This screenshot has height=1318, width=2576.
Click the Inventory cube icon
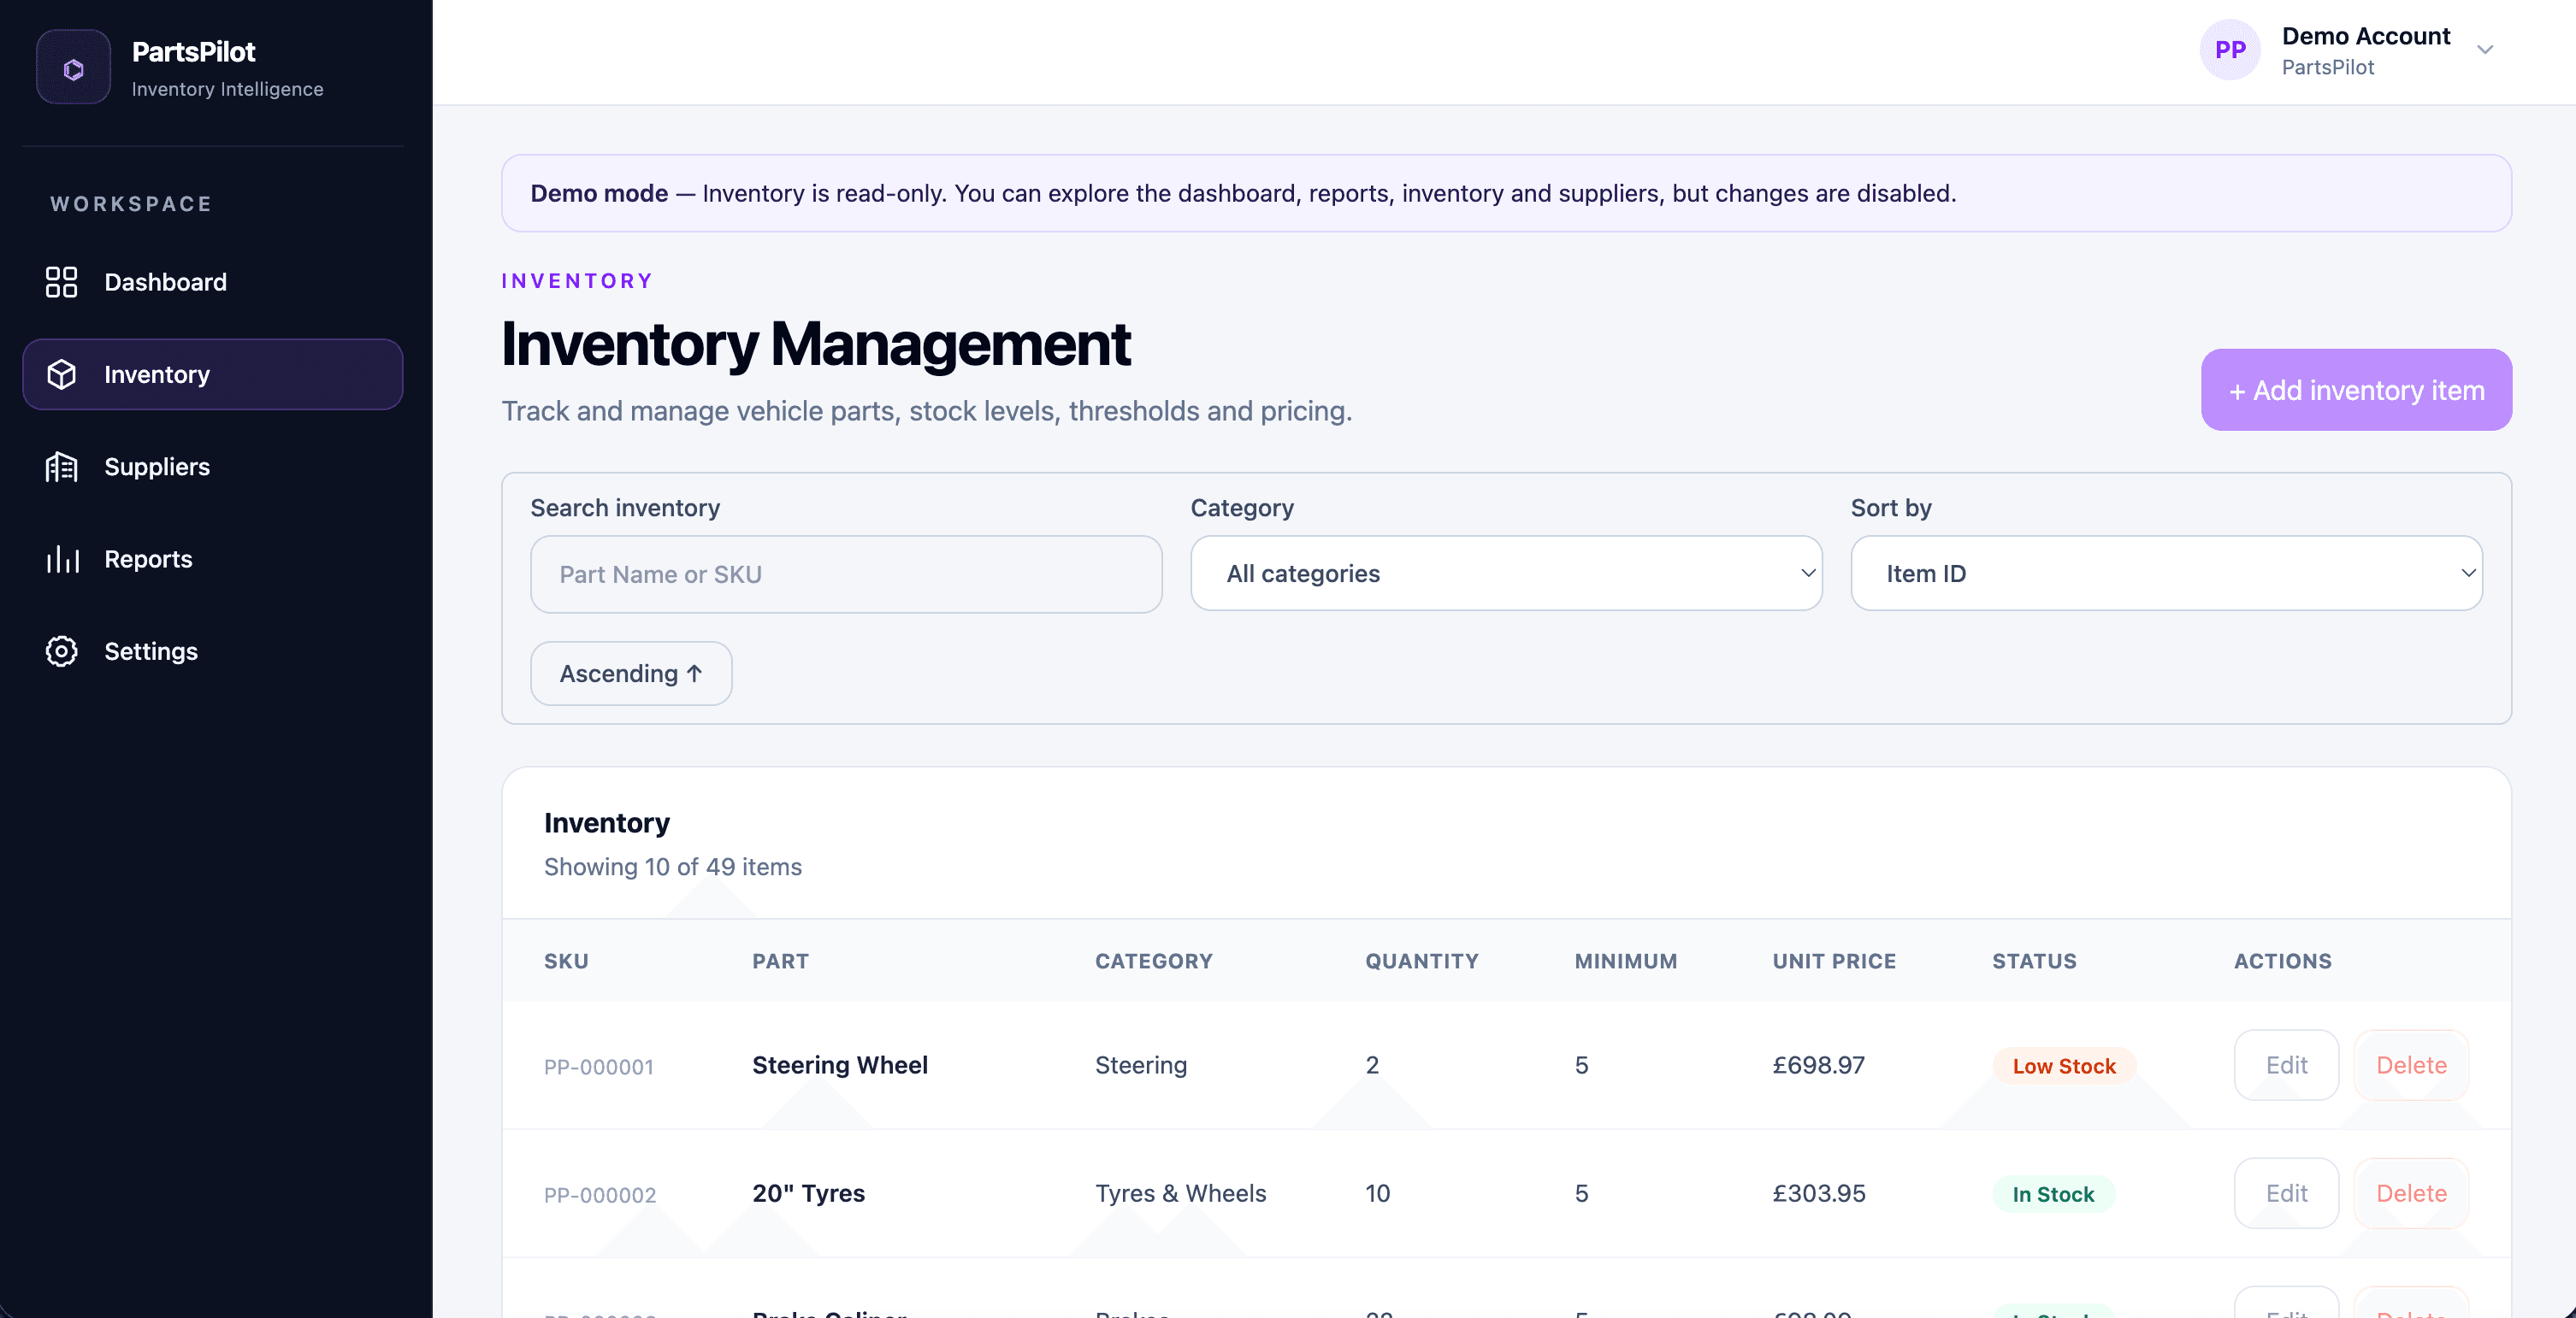point(61,374)
